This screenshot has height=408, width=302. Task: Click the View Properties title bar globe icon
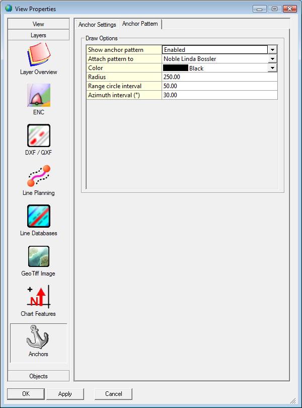[x=9, y=9]
